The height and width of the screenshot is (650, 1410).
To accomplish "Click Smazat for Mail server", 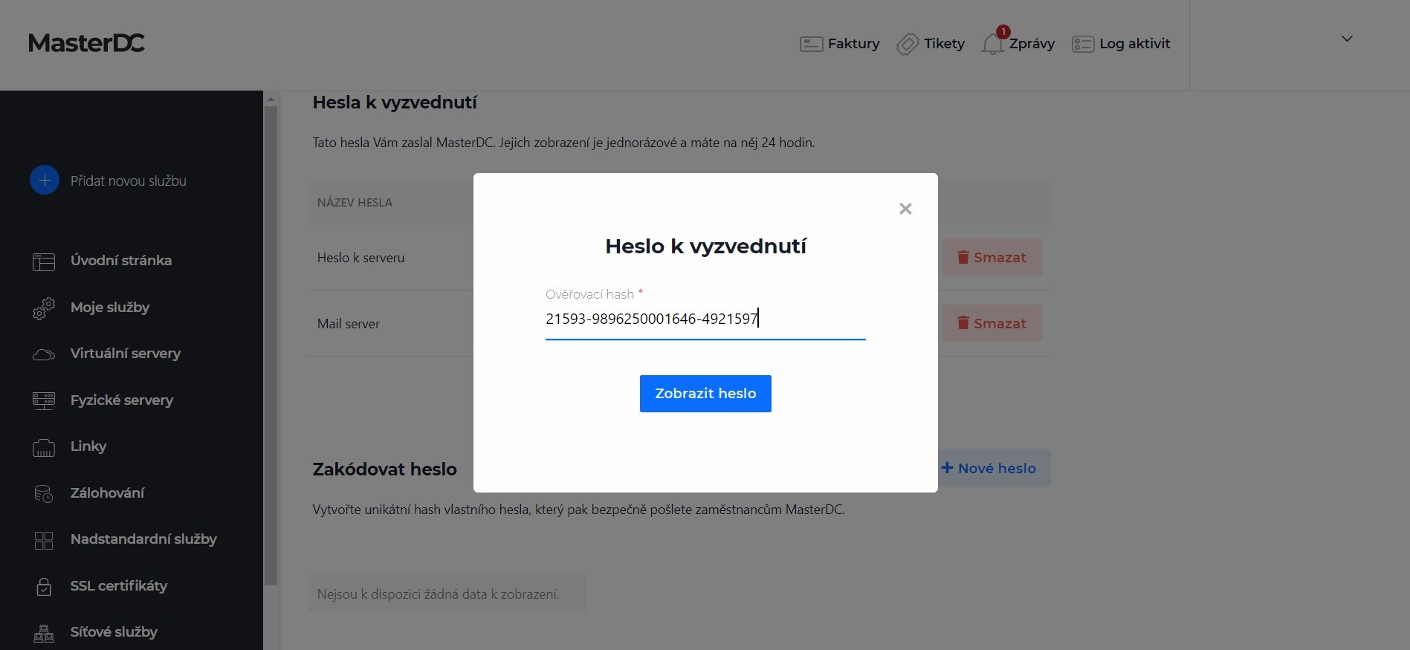I will (x=992, y=323).
